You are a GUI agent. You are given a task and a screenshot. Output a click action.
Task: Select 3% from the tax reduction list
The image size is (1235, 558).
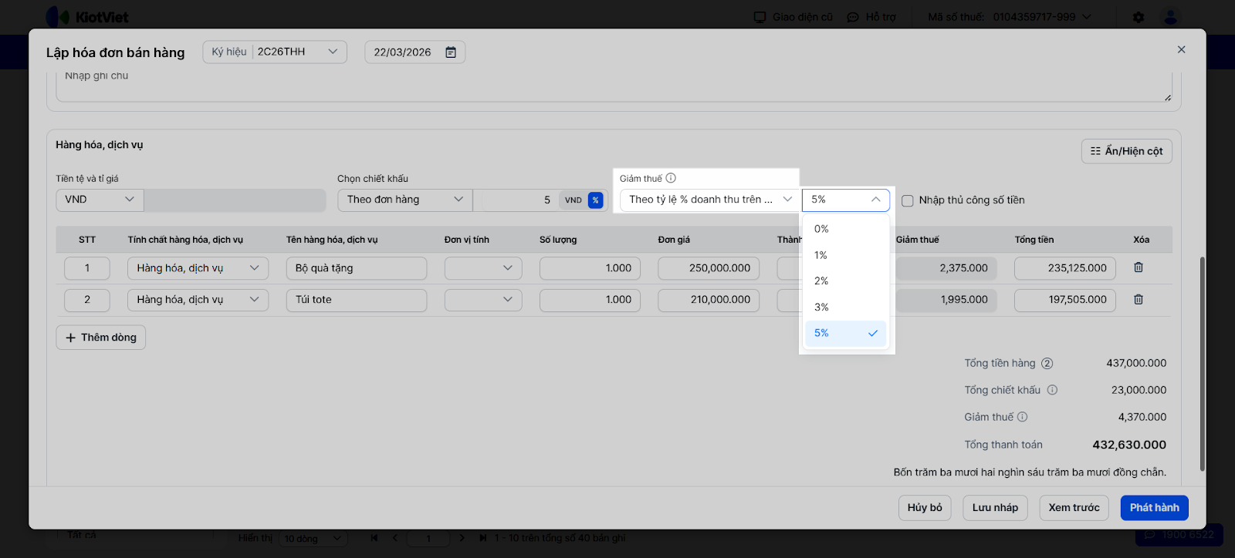(x=821, y=307)
